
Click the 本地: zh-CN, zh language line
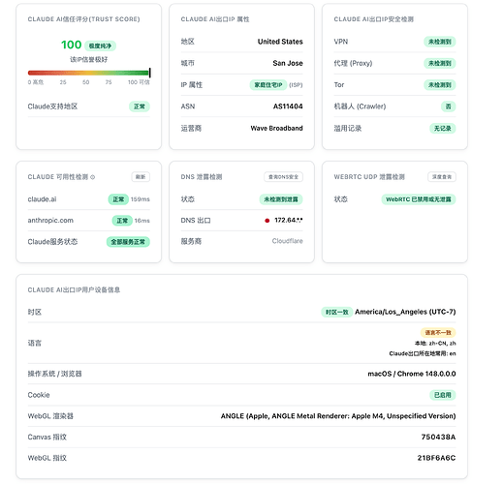(435, 344)
